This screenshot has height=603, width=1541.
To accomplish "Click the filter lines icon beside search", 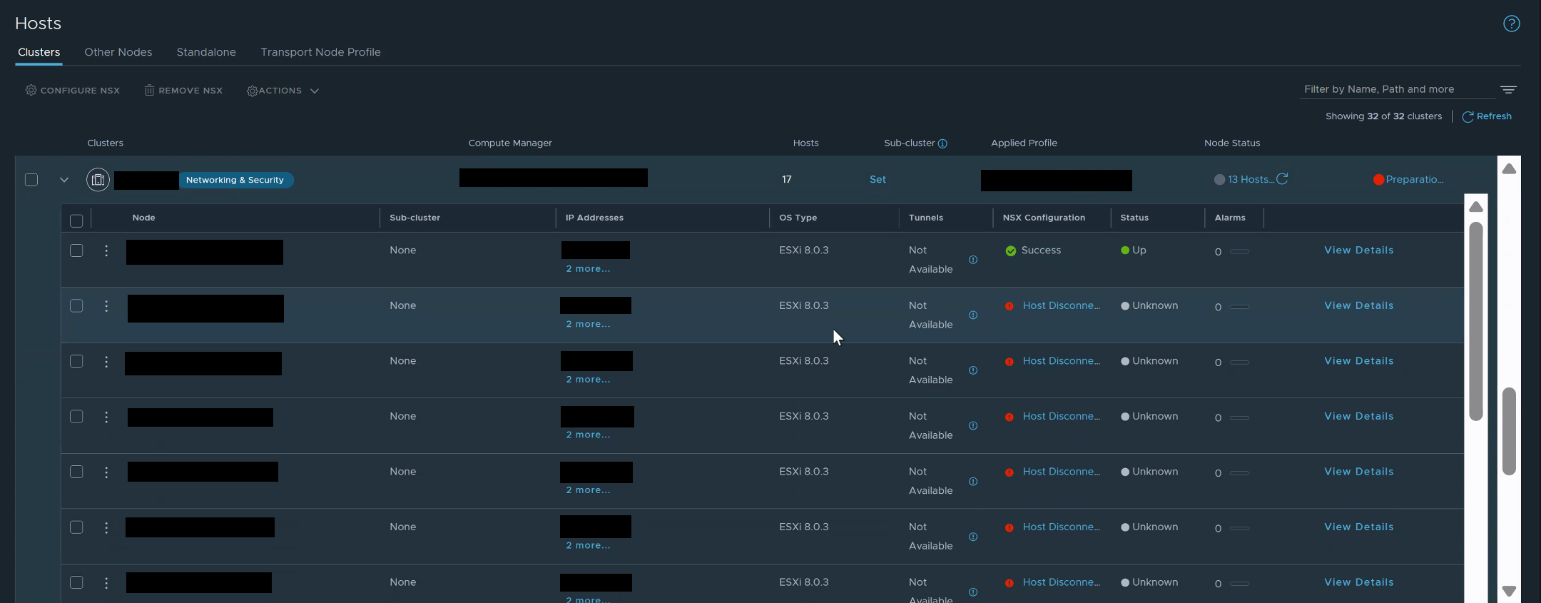I will click(1508, 90).
